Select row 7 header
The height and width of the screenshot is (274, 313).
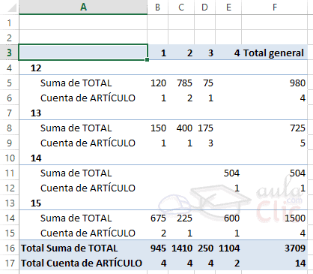tap(9, 113)
